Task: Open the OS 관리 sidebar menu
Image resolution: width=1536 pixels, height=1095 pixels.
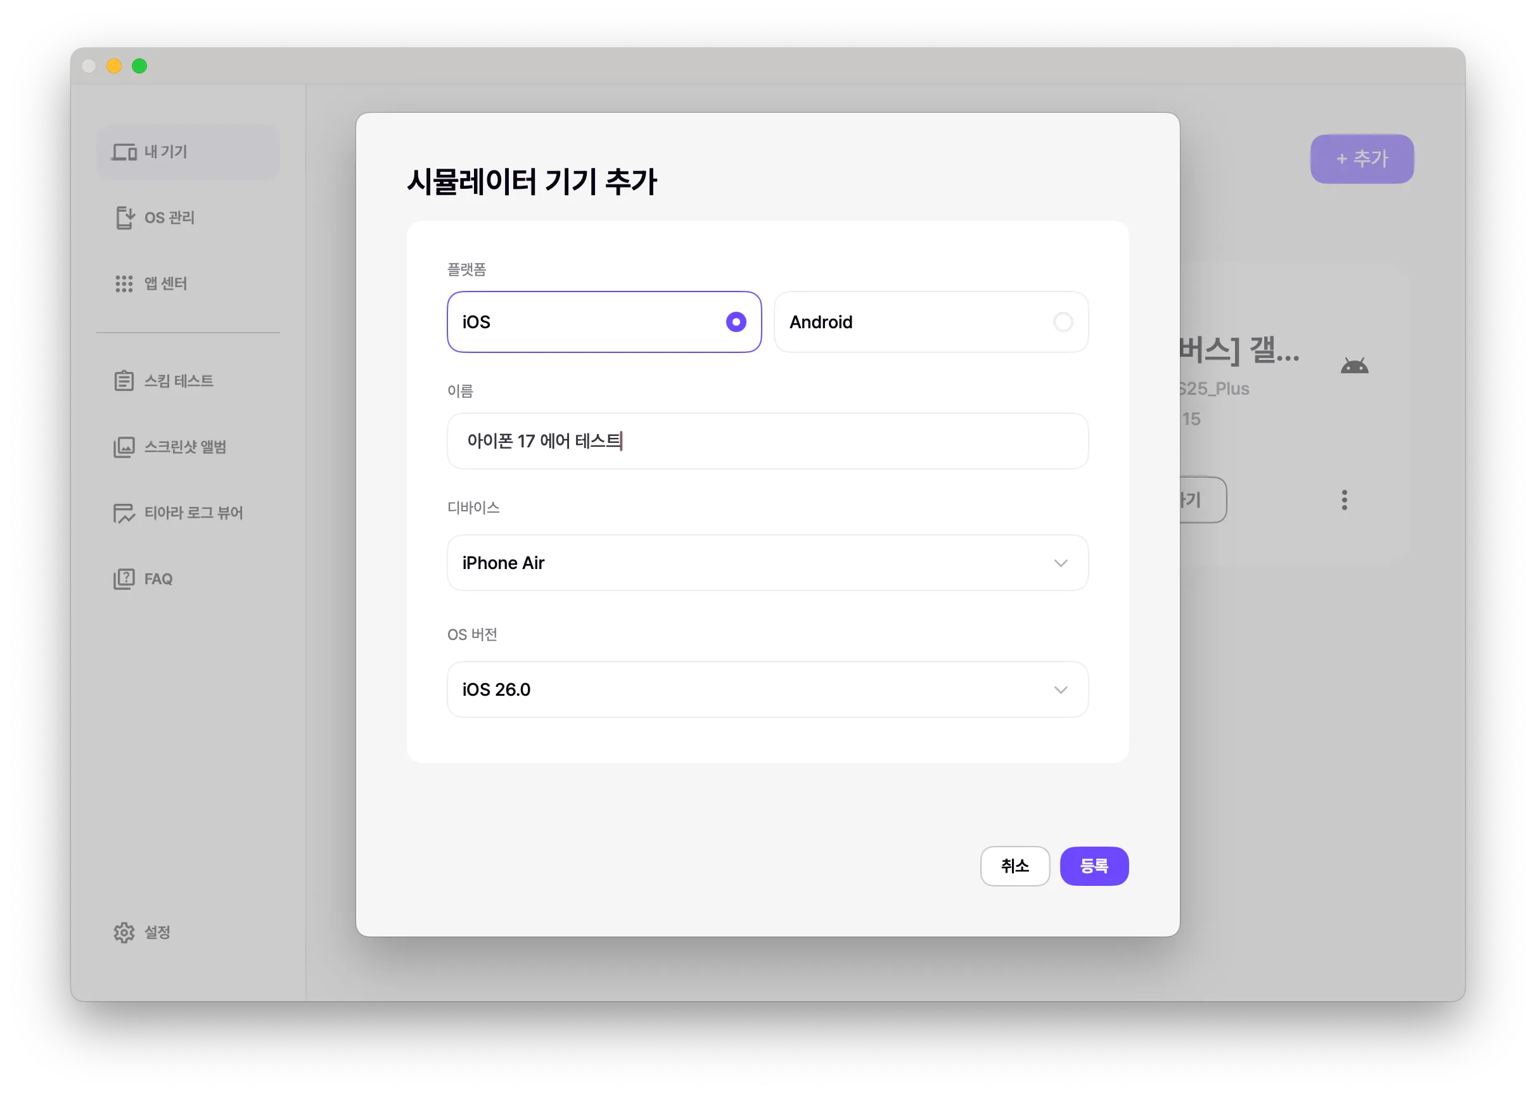Action: pyautogui.click(x=188, y=218)
